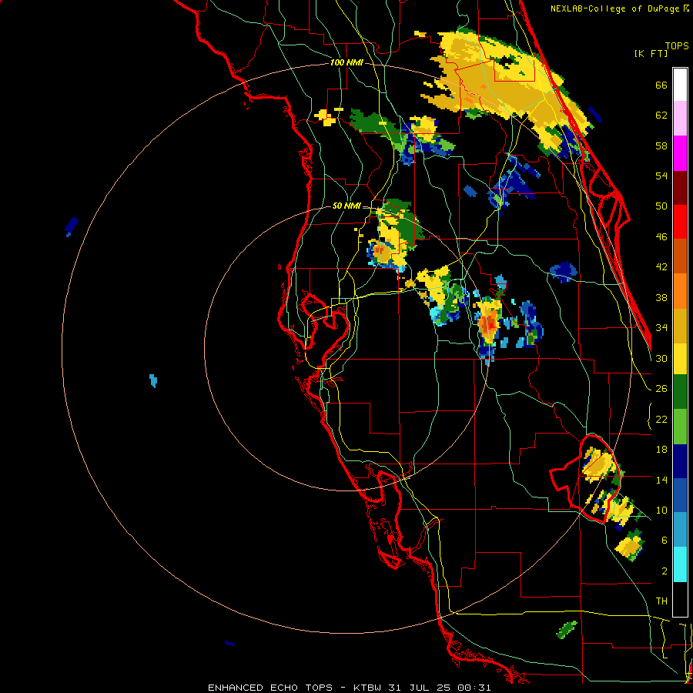Click the legend value 50
The height and width of the screenshot is (693, 693).
661,206
